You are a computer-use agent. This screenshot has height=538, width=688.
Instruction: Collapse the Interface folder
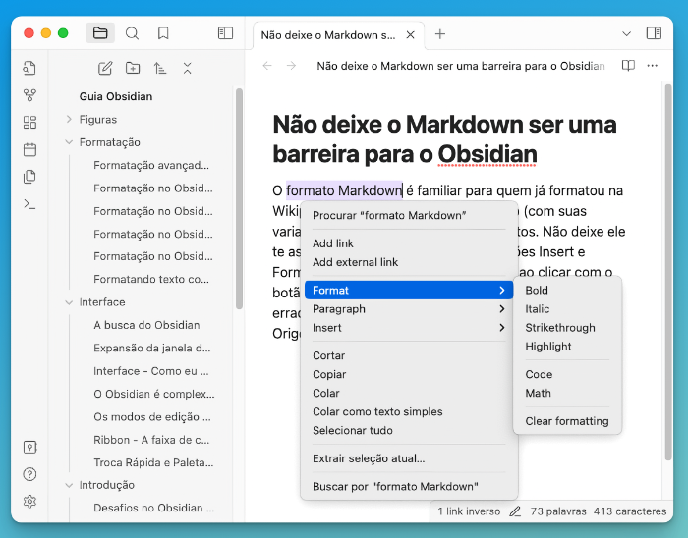pyautogui.click(x=69, y=301)
